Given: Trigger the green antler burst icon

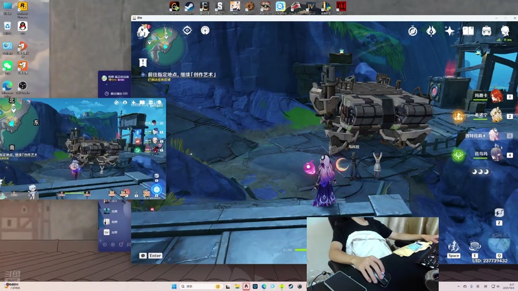Looking at the screenshot, I should pyautogui.click(x=458, y=155).
